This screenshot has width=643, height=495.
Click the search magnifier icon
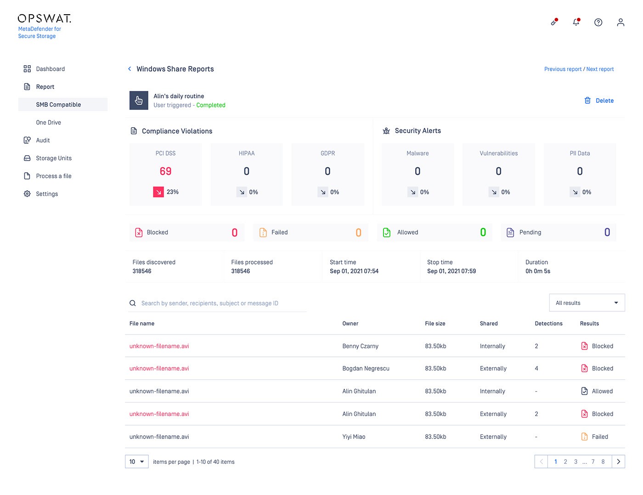pyautogui.click(x=133, y=303)
